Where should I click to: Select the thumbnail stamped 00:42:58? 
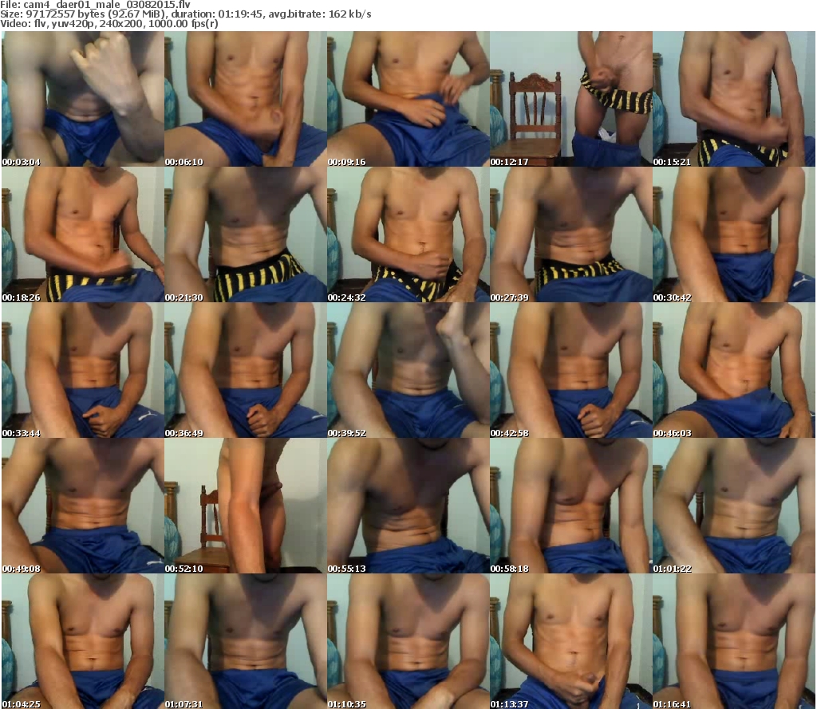[x=571, y=370]
